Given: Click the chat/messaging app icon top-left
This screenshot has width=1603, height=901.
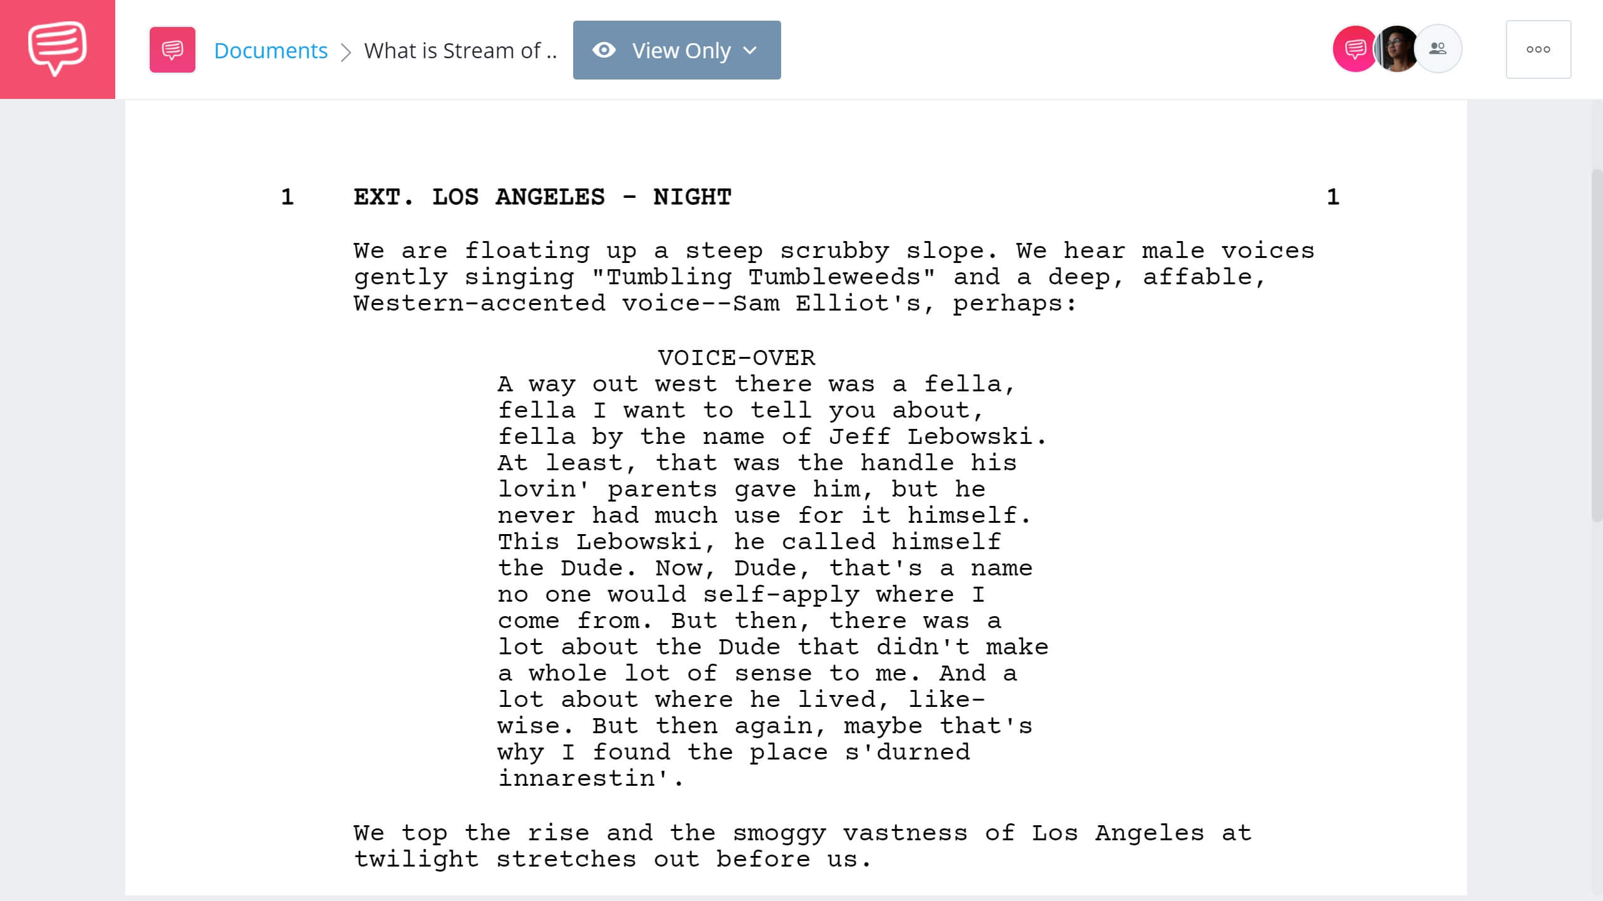Looking at the screenshot, I should click(57, 48).
